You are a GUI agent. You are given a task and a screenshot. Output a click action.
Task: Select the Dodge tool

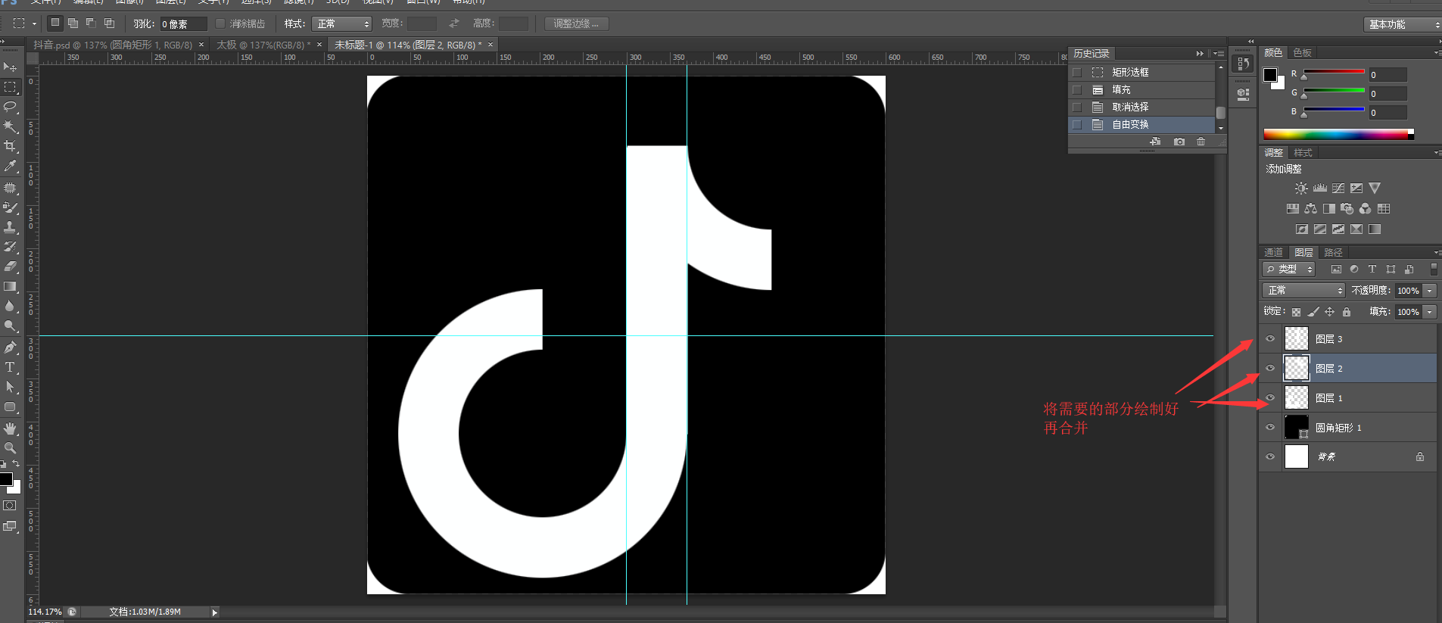point(10,326)
